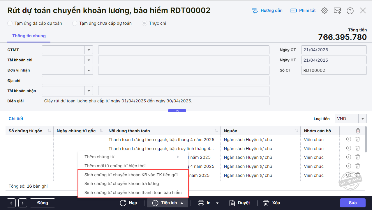The image size is (372, 210).
Task: Choose Sinh chứng từ chuyển khoản KB vào TK tiền gửi
Action: 133,175
